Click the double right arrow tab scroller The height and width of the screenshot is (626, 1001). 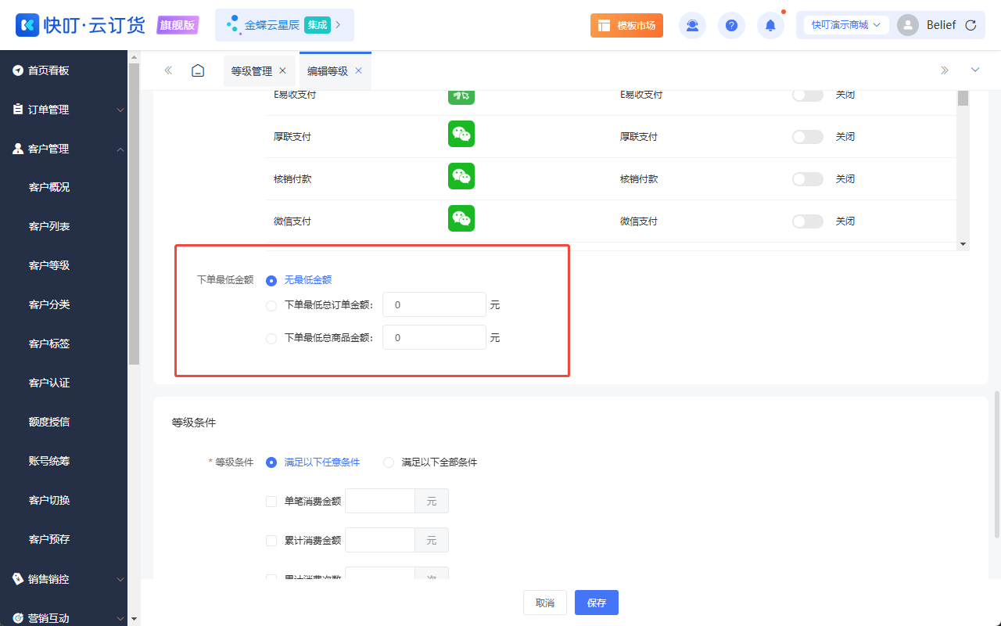[x=945, y=70]
